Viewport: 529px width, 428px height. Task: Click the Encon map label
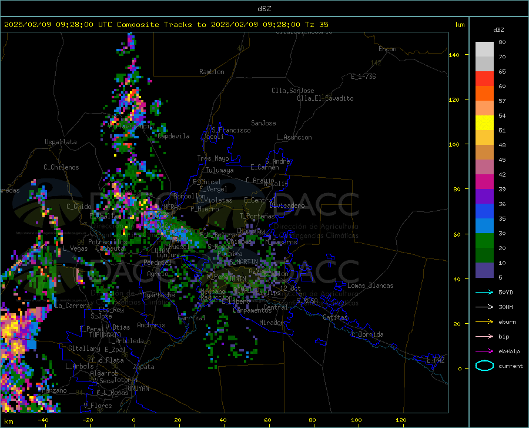click(x=387, y=49)
